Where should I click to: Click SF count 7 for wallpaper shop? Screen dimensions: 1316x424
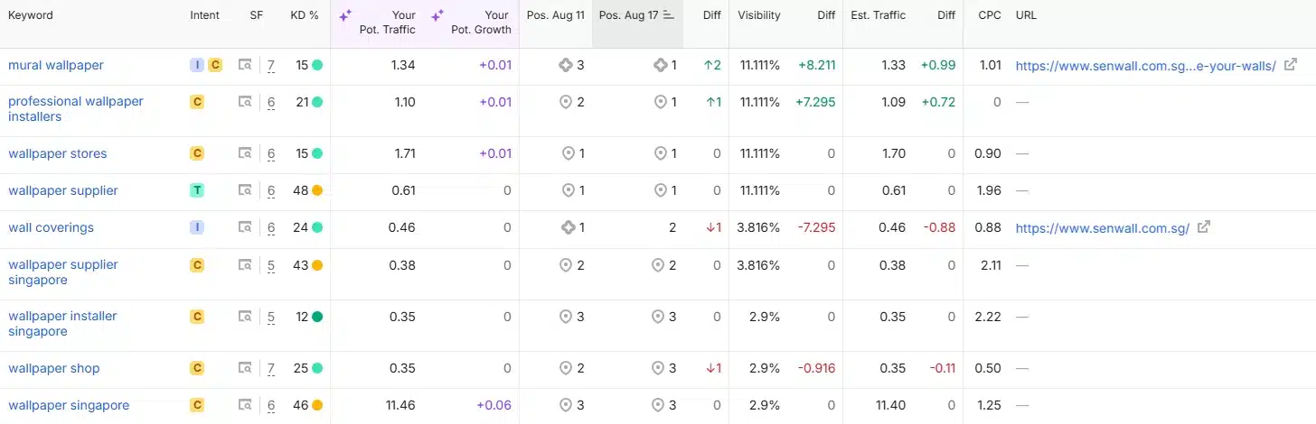coord(271,368)
